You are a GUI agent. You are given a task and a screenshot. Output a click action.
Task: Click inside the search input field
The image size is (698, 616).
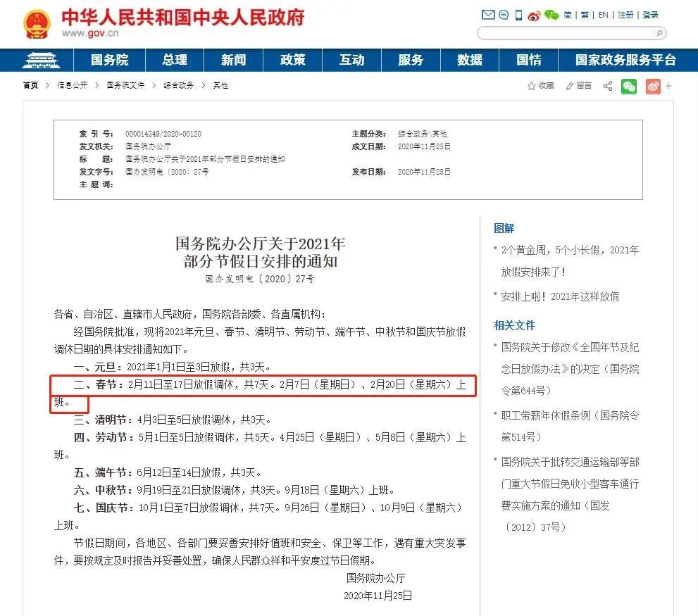click(x=563, y=33)
